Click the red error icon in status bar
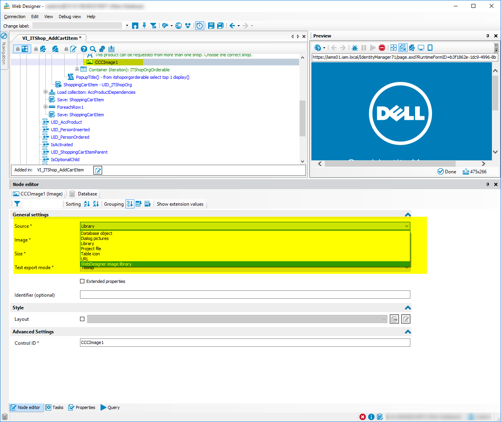 (x=363, y=417)
